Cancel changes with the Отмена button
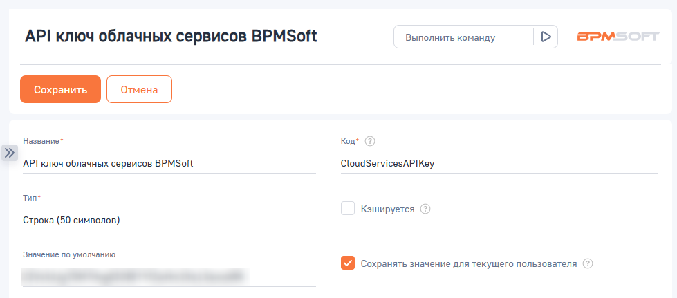The width and height of the screenshot is (677, 298). coord(139,89)
